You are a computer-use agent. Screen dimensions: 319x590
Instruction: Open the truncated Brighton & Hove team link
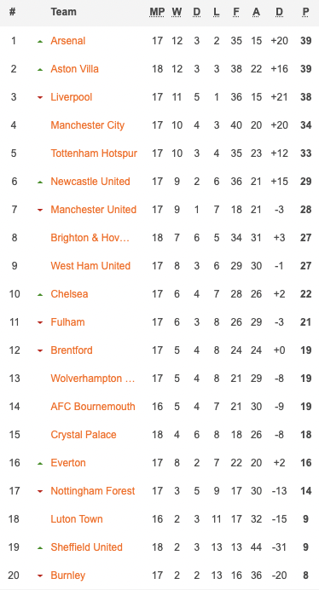tap(90, 238)
